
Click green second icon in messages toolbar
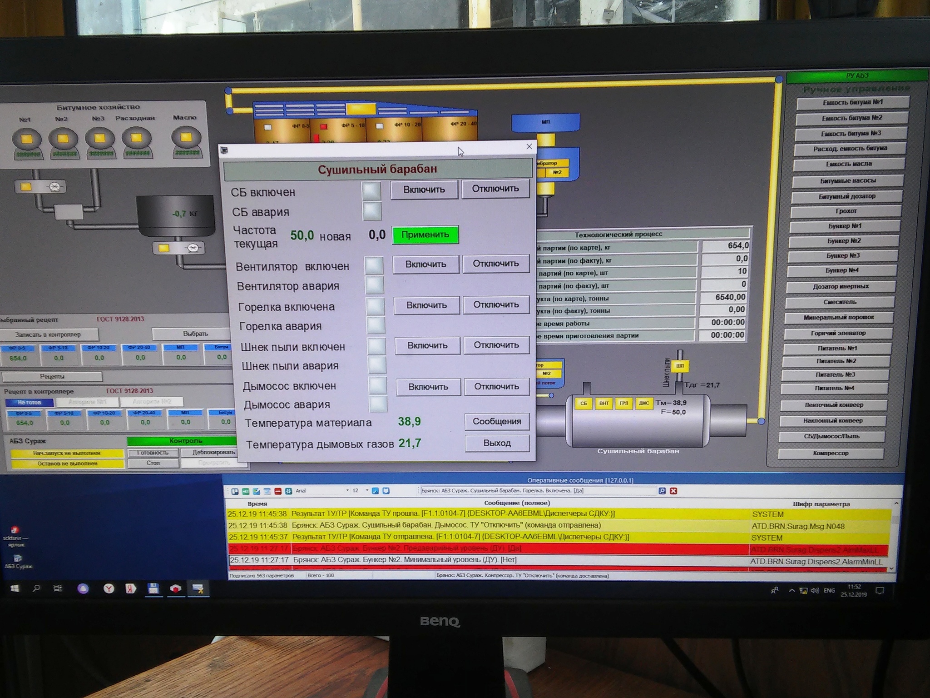(x=246, y=491)
